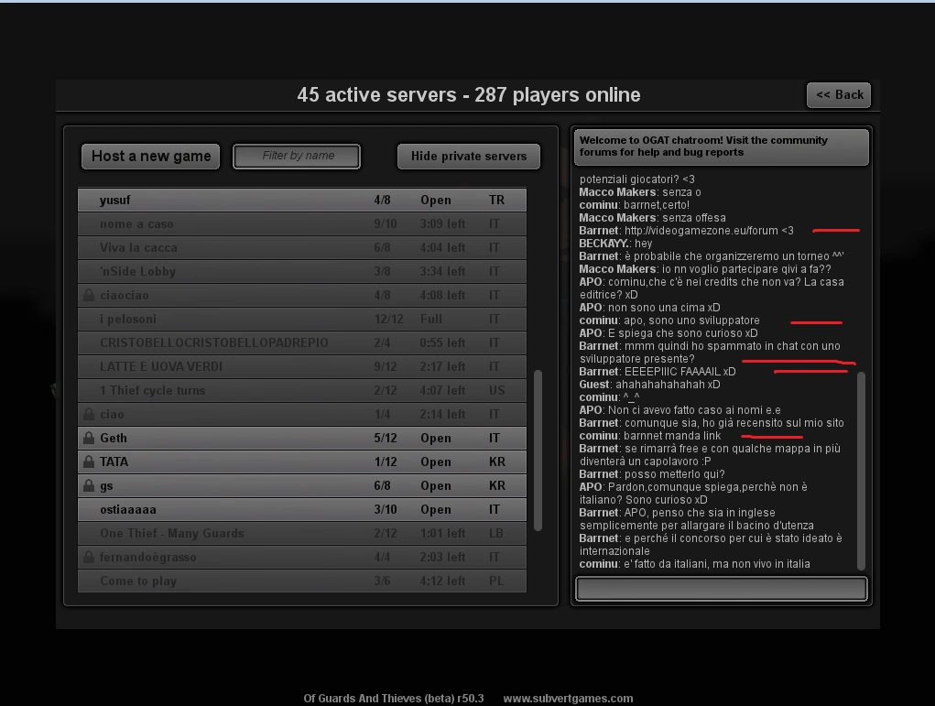Click the lock icon on ciaociao server
The width and height of the screenshot is (935, 706).
pyautogui.click(x=89, y=295)
